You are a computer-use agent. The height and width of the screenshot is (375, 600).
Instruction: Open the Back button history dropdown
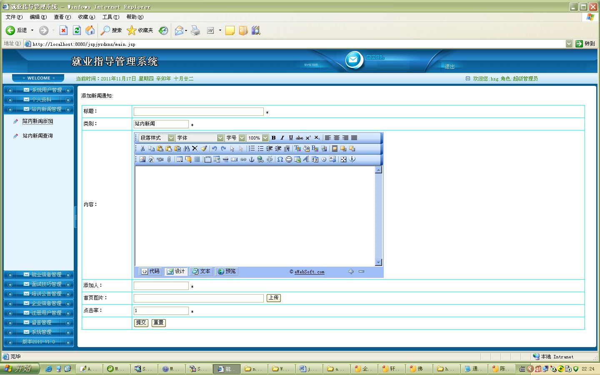[32, 30]
